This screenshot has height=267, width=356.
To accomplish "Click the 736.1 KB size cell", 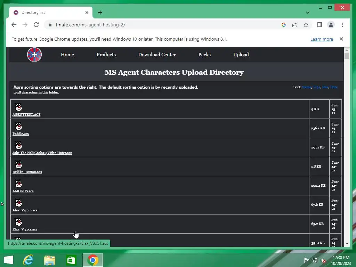I will [x=319, y=128].
